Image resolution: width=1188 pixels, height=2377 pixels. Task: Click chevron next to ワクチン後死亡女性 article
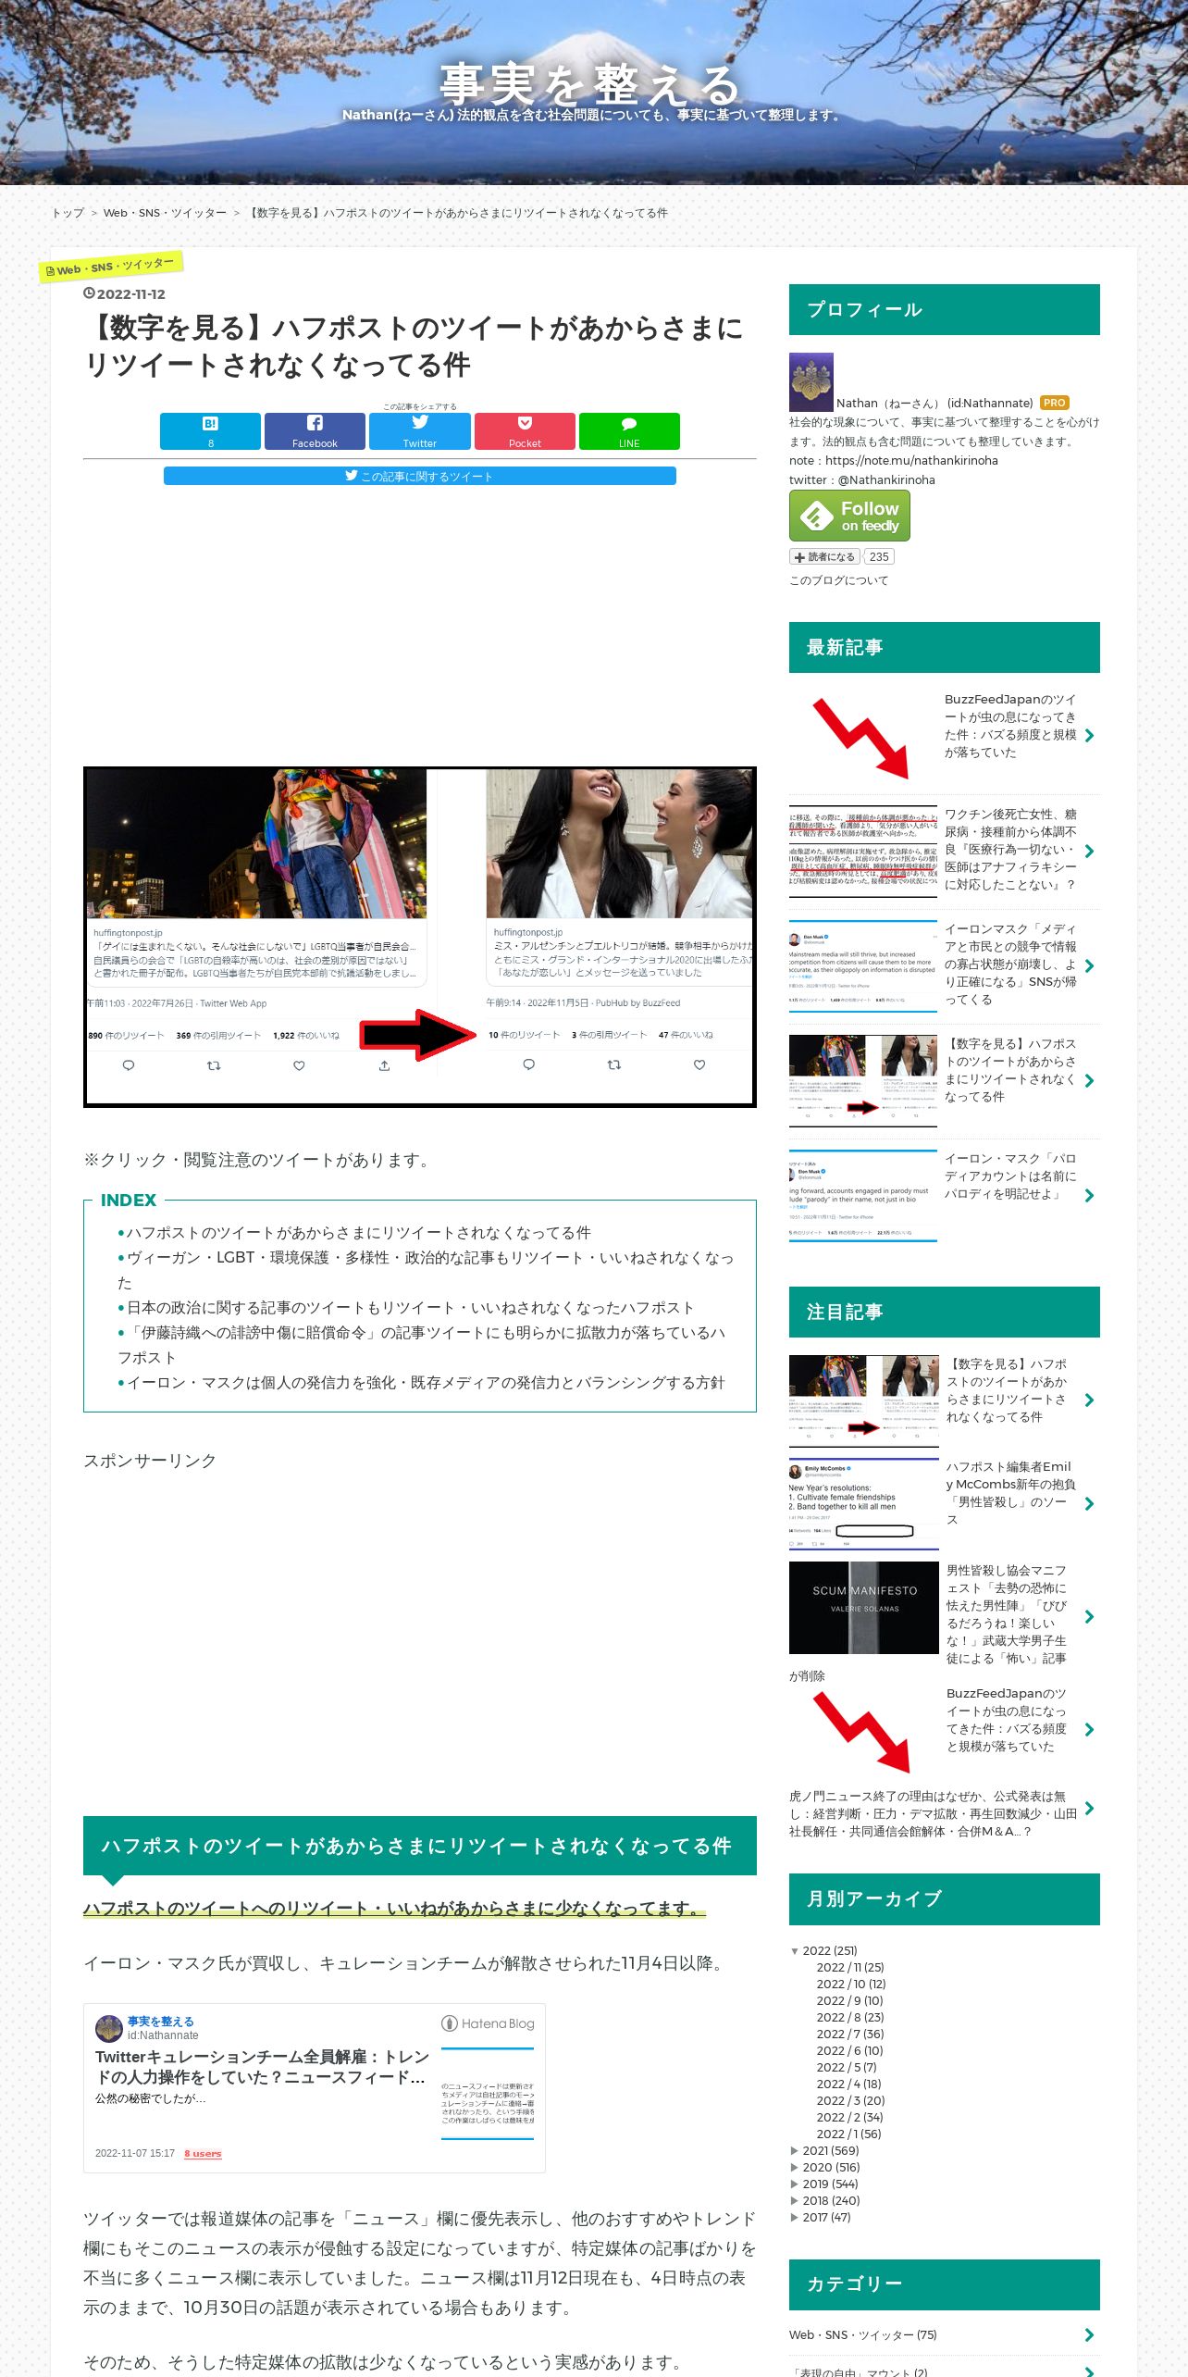[1089, 852]
